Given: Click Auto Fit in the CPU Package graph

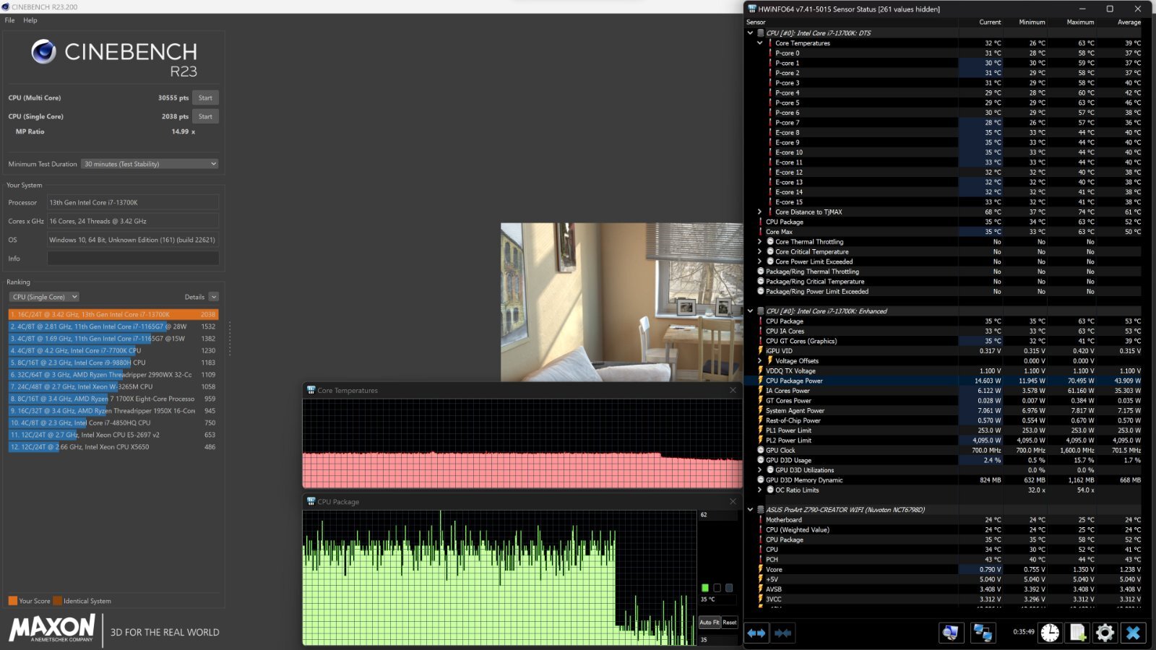Looking at the screenshot, I should (x=709, y=622).
